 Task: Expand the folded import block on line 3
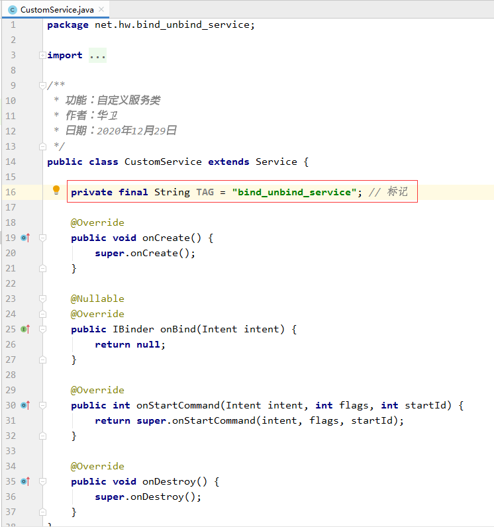coord(42,56)
